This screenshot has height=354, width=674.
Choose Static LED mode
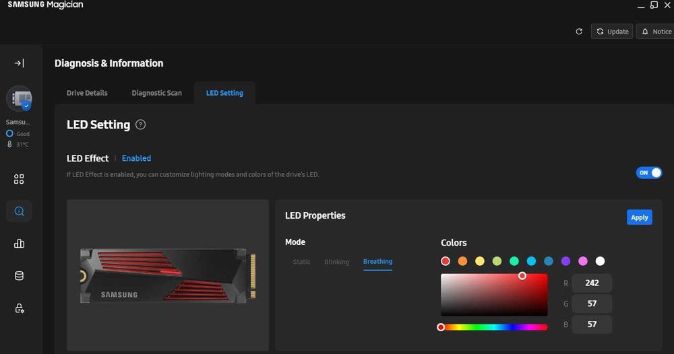(301, 262)
